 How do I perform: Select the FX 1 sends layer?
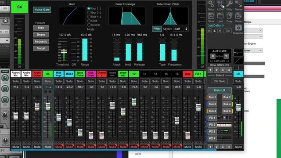pyautogui.click(x=212, y=118)
